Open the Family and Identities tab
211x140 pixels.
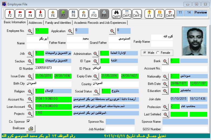pos(58,23)
